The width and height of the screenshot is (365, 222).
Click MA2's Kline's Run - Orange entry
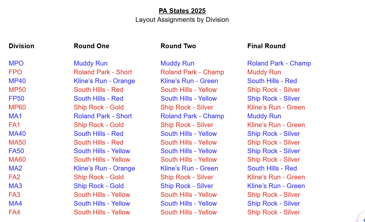click(104, 168)
